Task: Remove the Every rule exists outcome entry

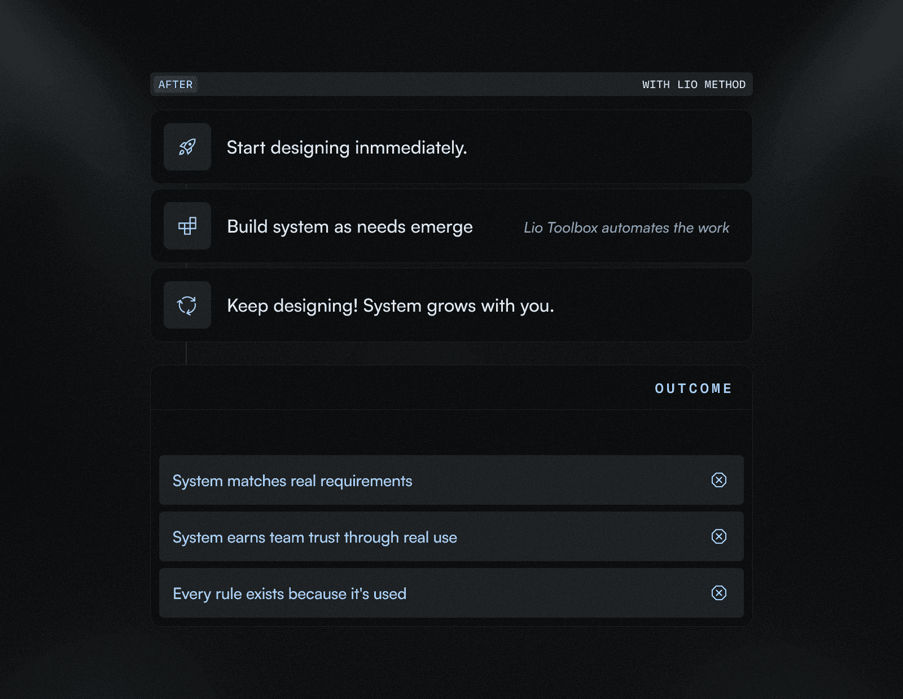Action: click(x=718, y=593)
